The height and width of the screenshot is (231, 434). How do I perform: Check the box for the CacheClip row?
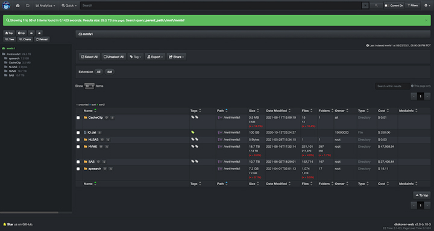click(78, 118)
